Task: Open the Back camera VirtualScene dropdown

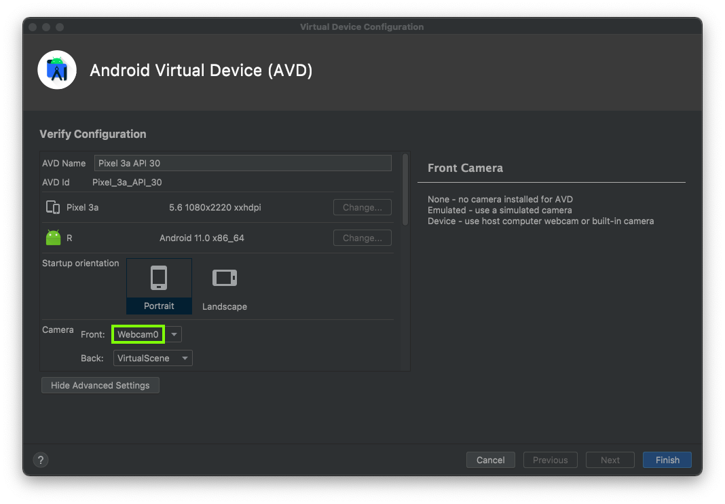Action: (x=153, y=358)
